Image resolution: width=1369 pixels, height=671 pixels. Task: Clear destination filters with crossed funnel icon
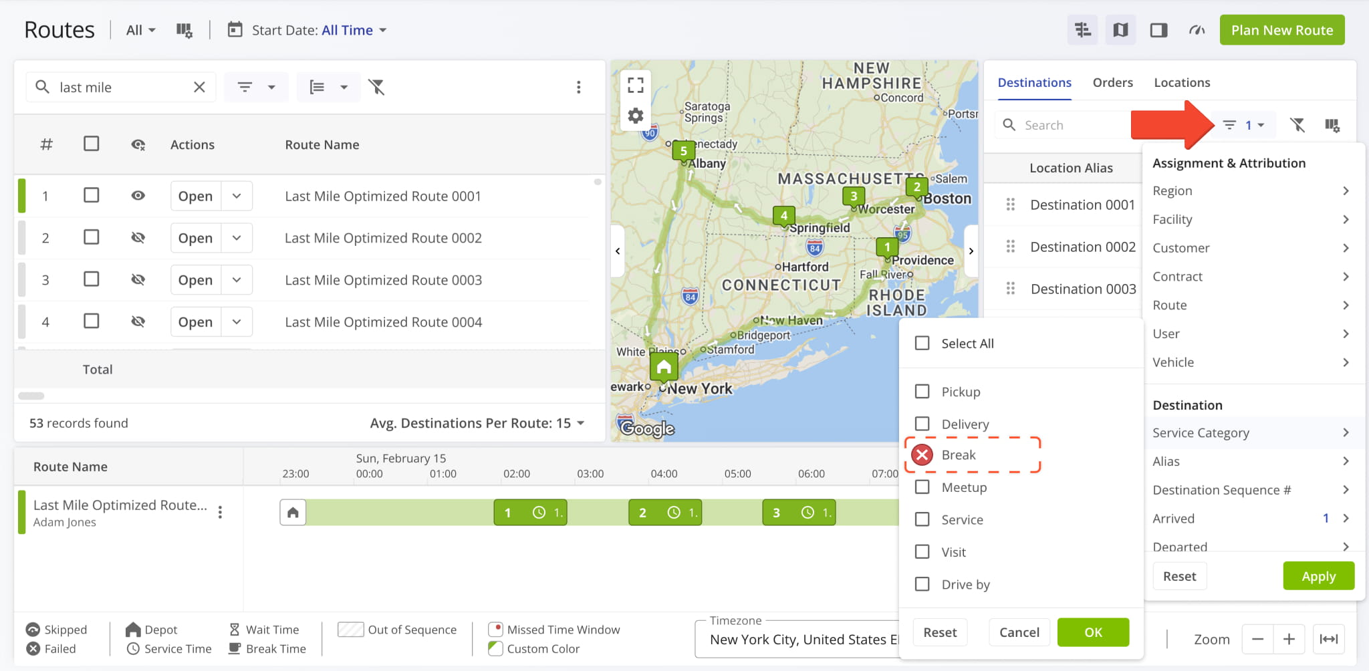[x=1297, y=125]
